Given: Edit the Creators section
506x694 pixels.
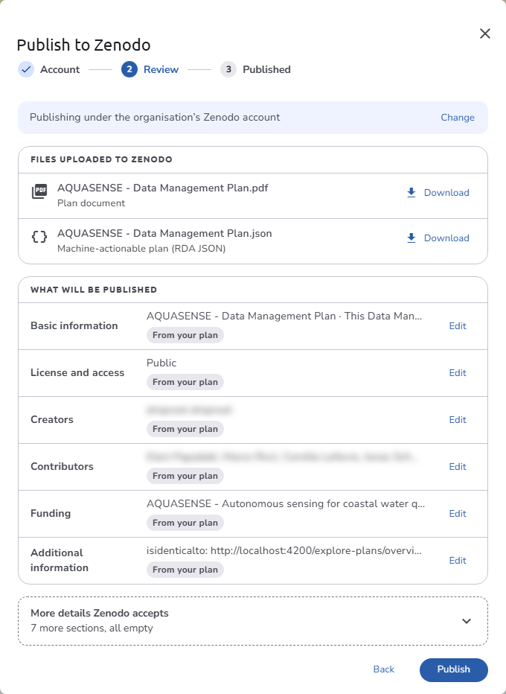Looking at the screenshot, I should click(458, 419).
